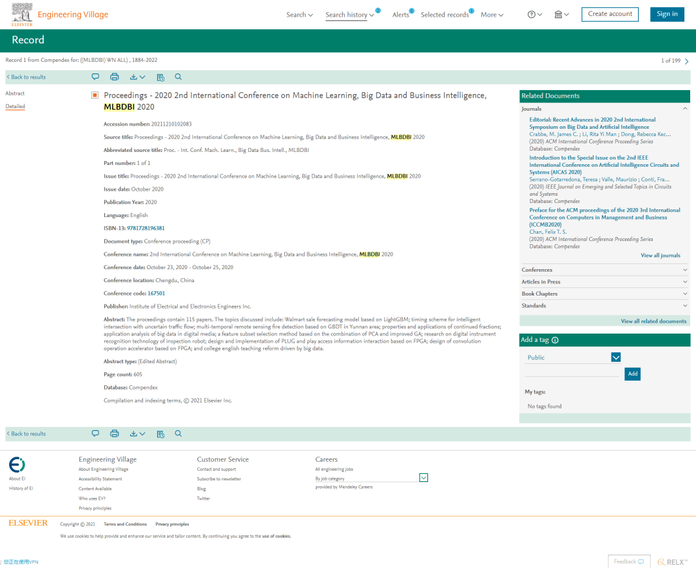Open the institution building icon menu

click(561, 15)
